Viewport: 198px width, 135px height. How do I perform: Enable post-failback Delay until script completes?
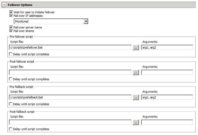(11, 129)
